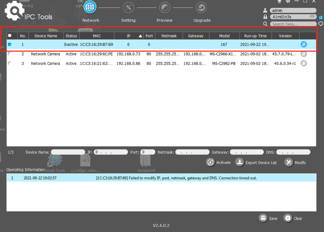Toggle password visibility eye icon
Screen dimensions: 324x232
coord(312,16)
